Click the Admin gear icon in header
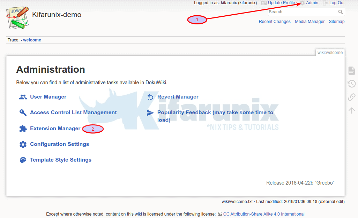Image resolution: width=358 pixels, height=218 pixels. [x=302, y=3]
